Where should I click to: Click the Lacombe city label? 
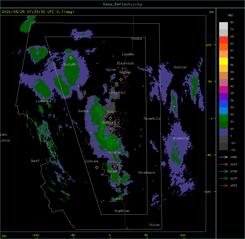coord(128,54)
